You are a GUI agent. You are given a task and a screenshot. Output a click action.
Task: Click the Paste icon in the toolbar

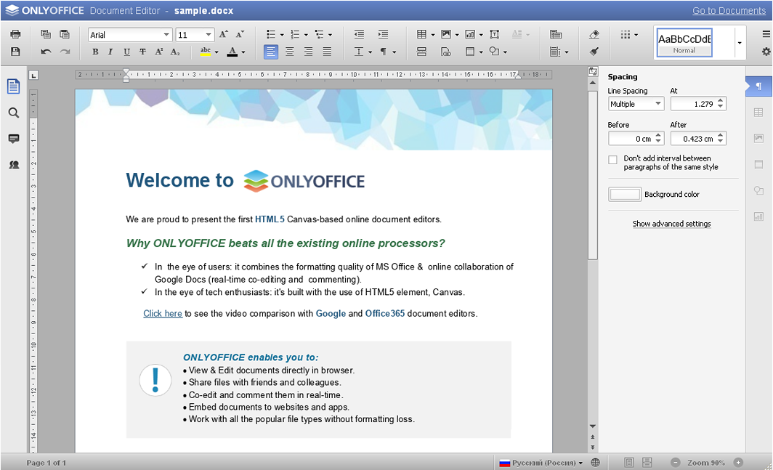pos(65,34)
